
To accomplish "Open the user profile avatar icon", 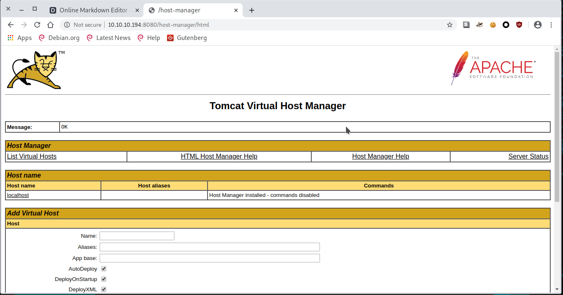I will [x=537, y=25].
